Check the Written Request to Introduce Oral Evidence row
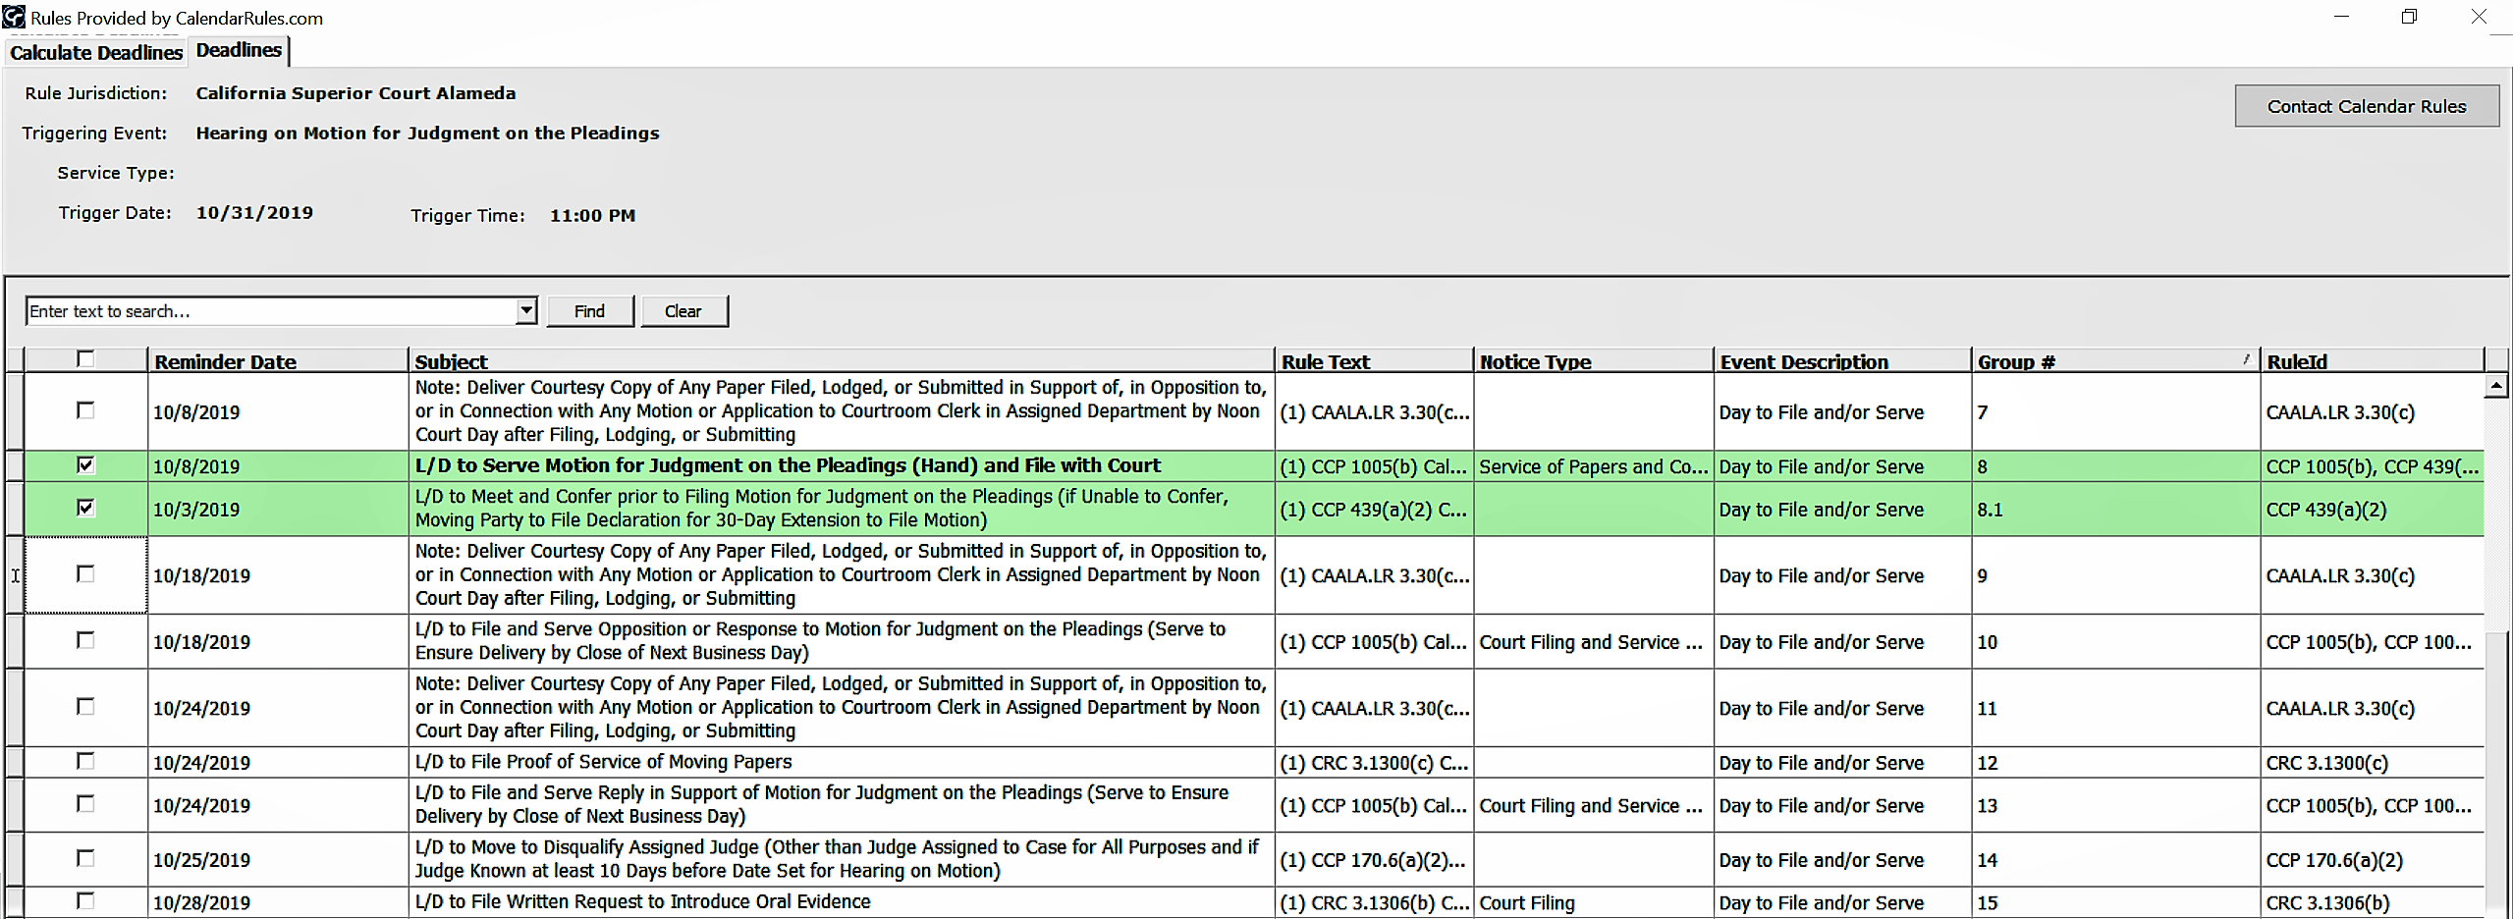The height and width of the screenshot is (919, 2513). (x=85, y=900)
